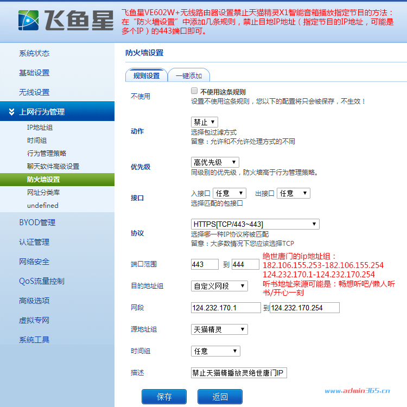Screen dimensions: 407x407
Task: Open the 出接口 dropdown
Action: (293, 193)
